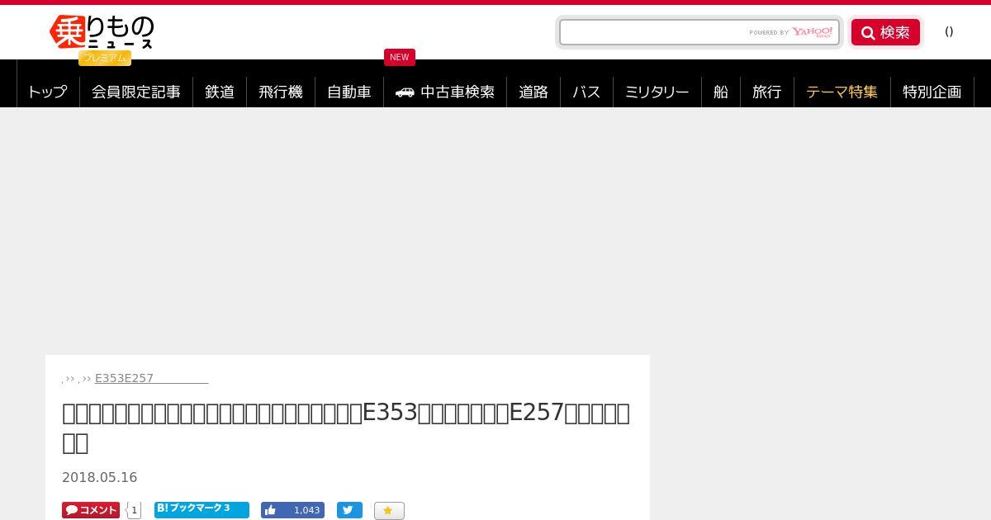Open the 乗りものニュース logo home link

tap(102, 33)
